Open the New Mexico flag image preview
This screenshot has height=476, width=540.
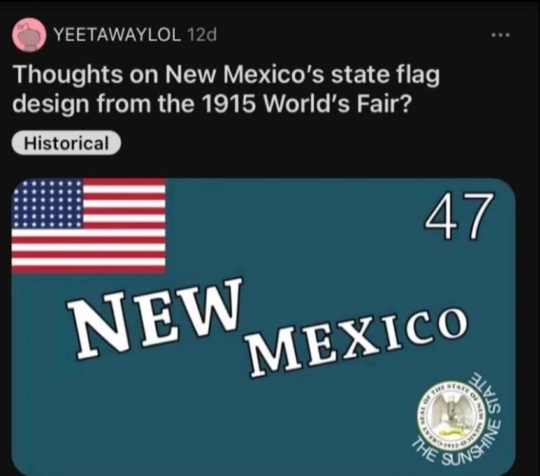pyautogui.click(x=263, y=327)
